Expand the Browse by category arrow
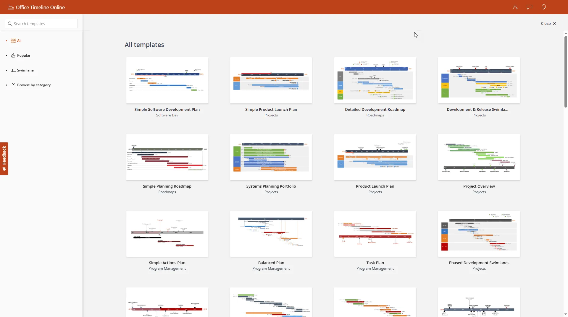Screen dimensions: 568x317 point(6,85)
